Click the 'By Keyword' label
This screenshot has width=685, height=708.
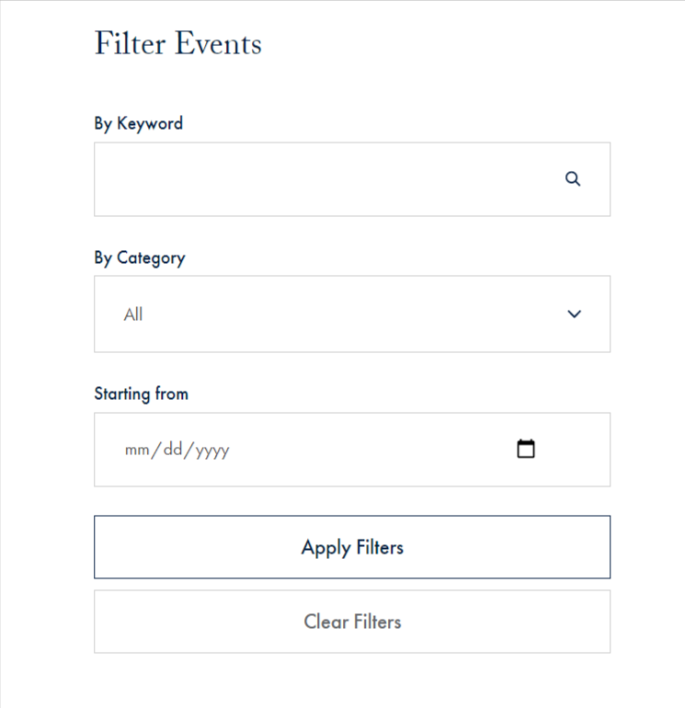(139, 124)
